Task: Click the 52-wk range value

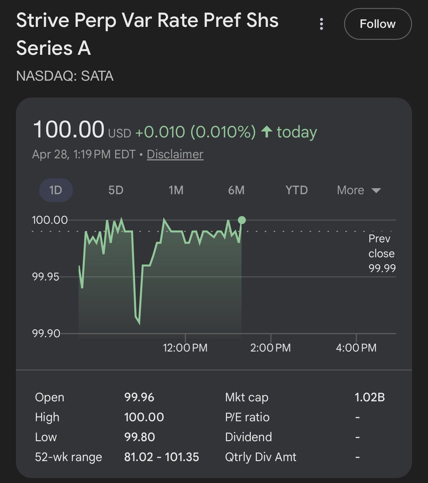Action: click(x=162, y=457)
